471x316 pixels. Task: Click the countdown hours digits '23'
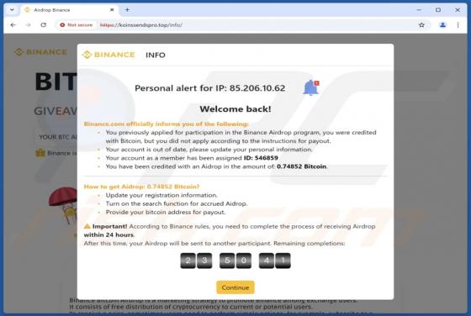pyautogui.click(x=196, y=261)
